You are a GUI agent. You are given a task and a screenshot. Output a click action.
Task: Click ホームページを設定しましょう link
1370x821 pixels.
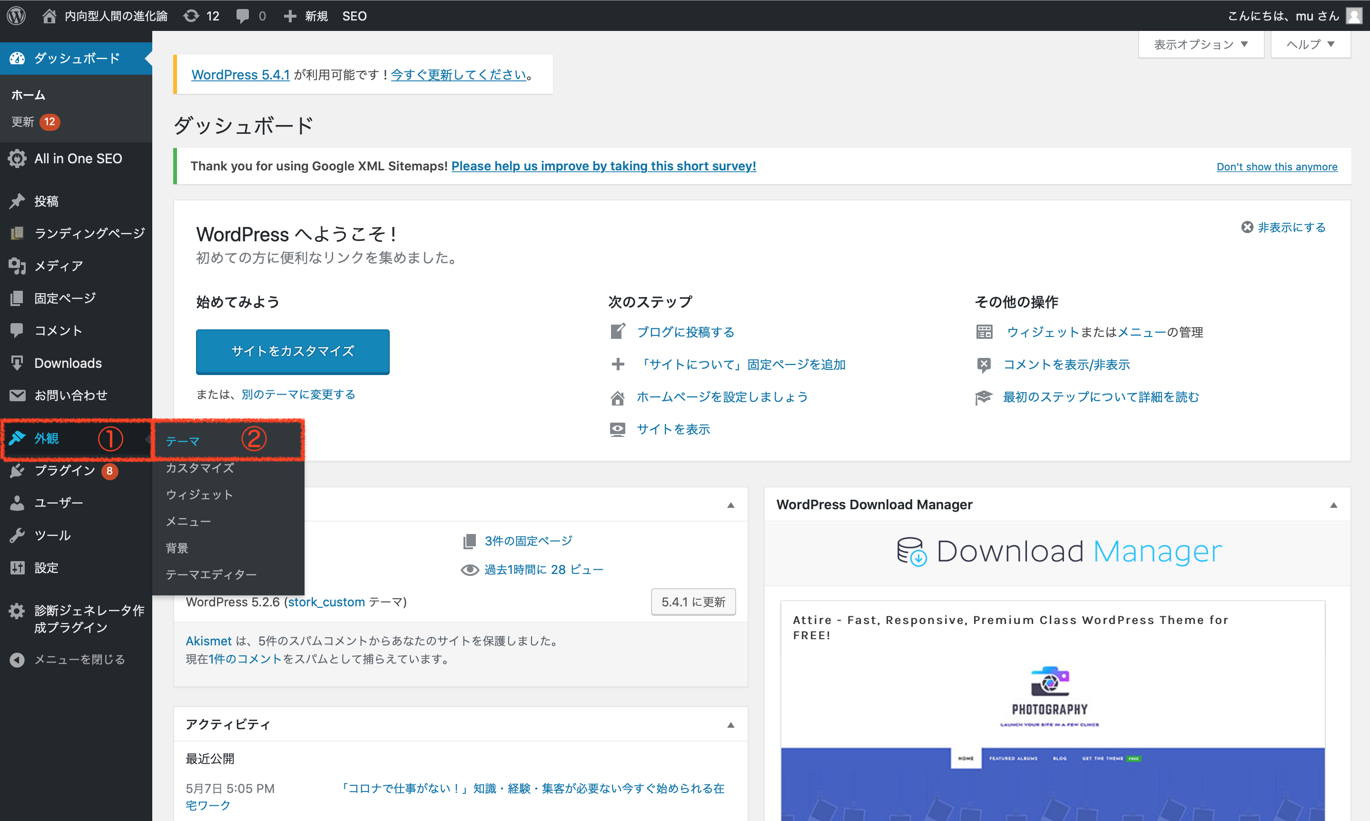pyautogui.click(x=722, y=397)
